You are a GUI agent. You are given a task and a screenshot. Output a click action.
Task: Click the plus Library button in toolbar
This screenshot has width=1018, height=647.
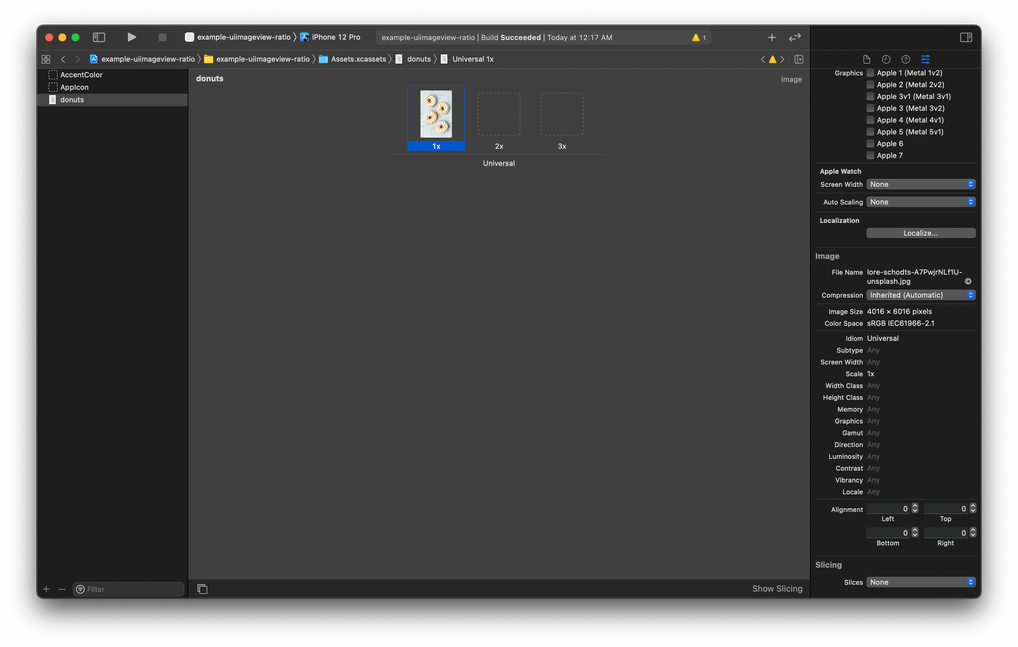pos(771,37)
